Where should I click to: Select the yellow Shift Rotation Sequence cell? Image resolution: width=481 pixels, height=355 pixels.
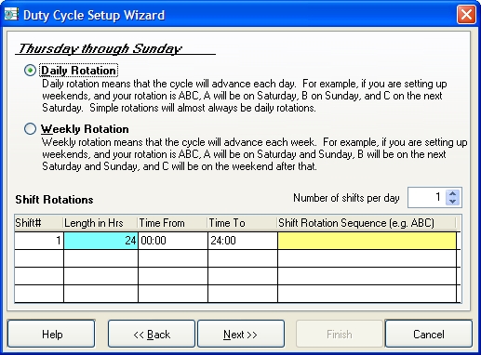(x=367, y=241)
